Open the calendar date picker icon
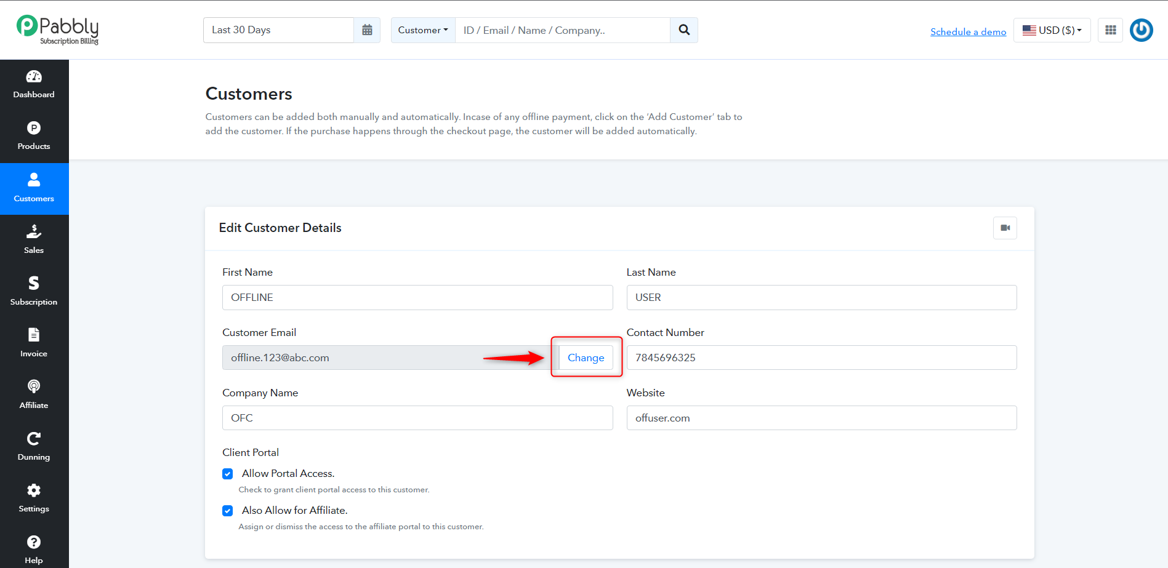Screen dimensions: 1168x568 click(367, 30)
